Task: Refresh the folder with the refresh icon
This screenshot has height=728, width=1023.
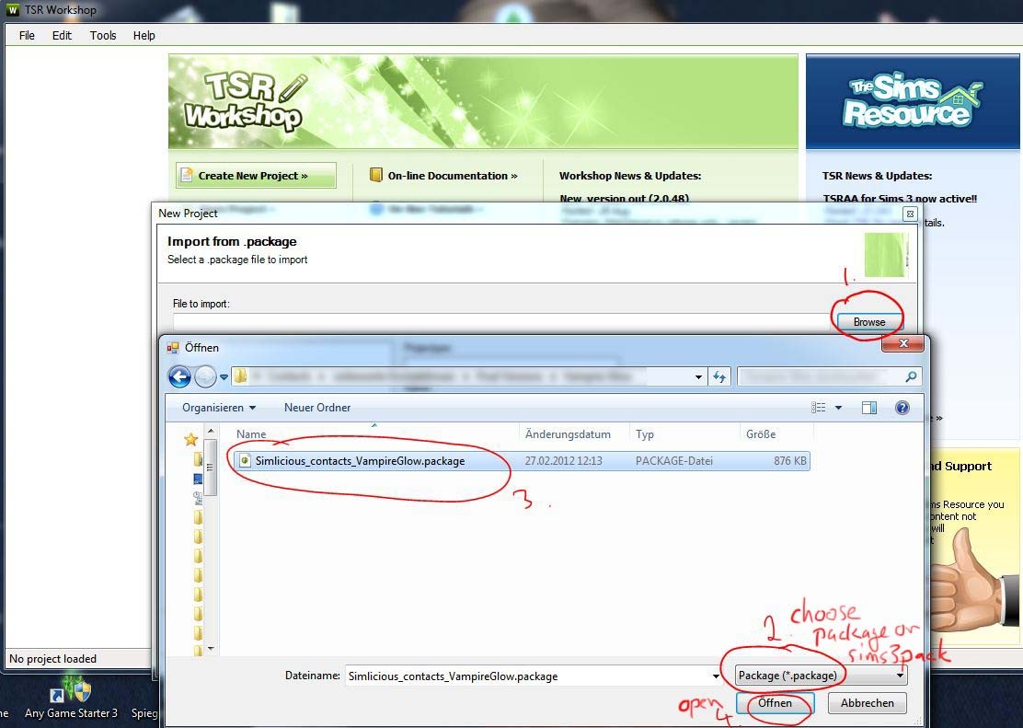Action: click(x=719, y=376)
